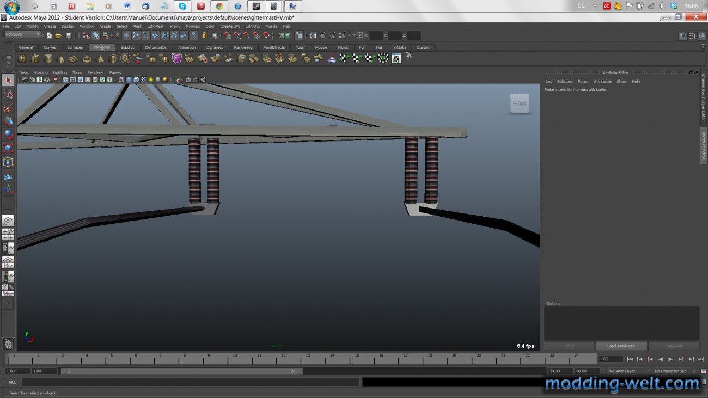Toggle snap to view planes
Image resolution: width=708 pixels, height=398 pixels.
click(257, 35)
